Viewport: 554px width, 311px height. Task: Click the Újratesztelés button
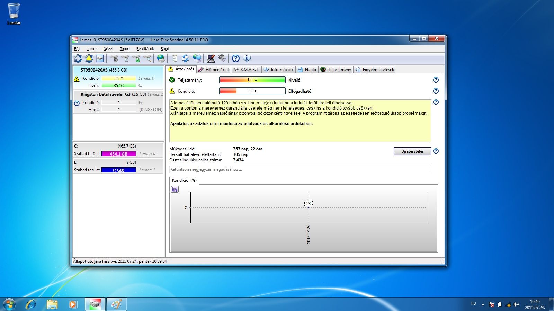point(412,151)
